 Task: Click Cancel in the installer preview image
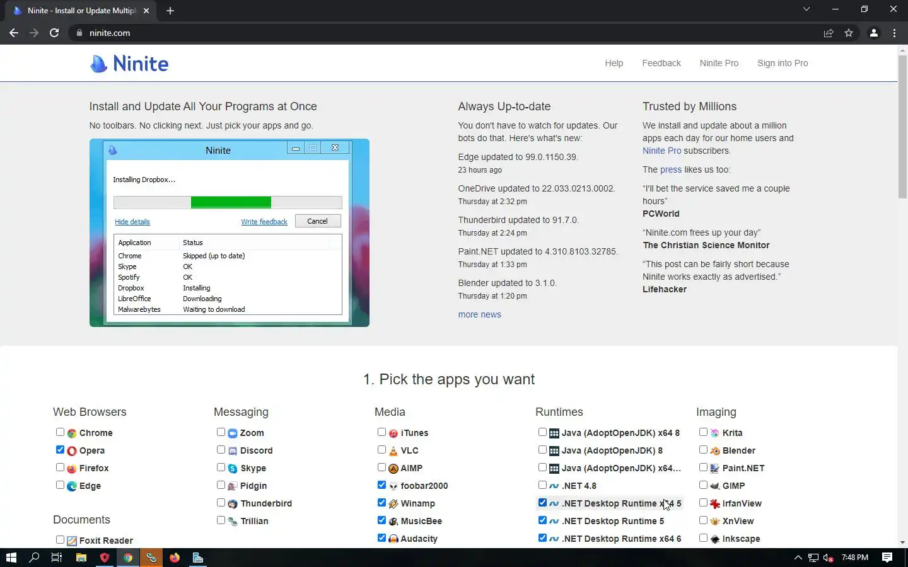[x=317, y=221]
